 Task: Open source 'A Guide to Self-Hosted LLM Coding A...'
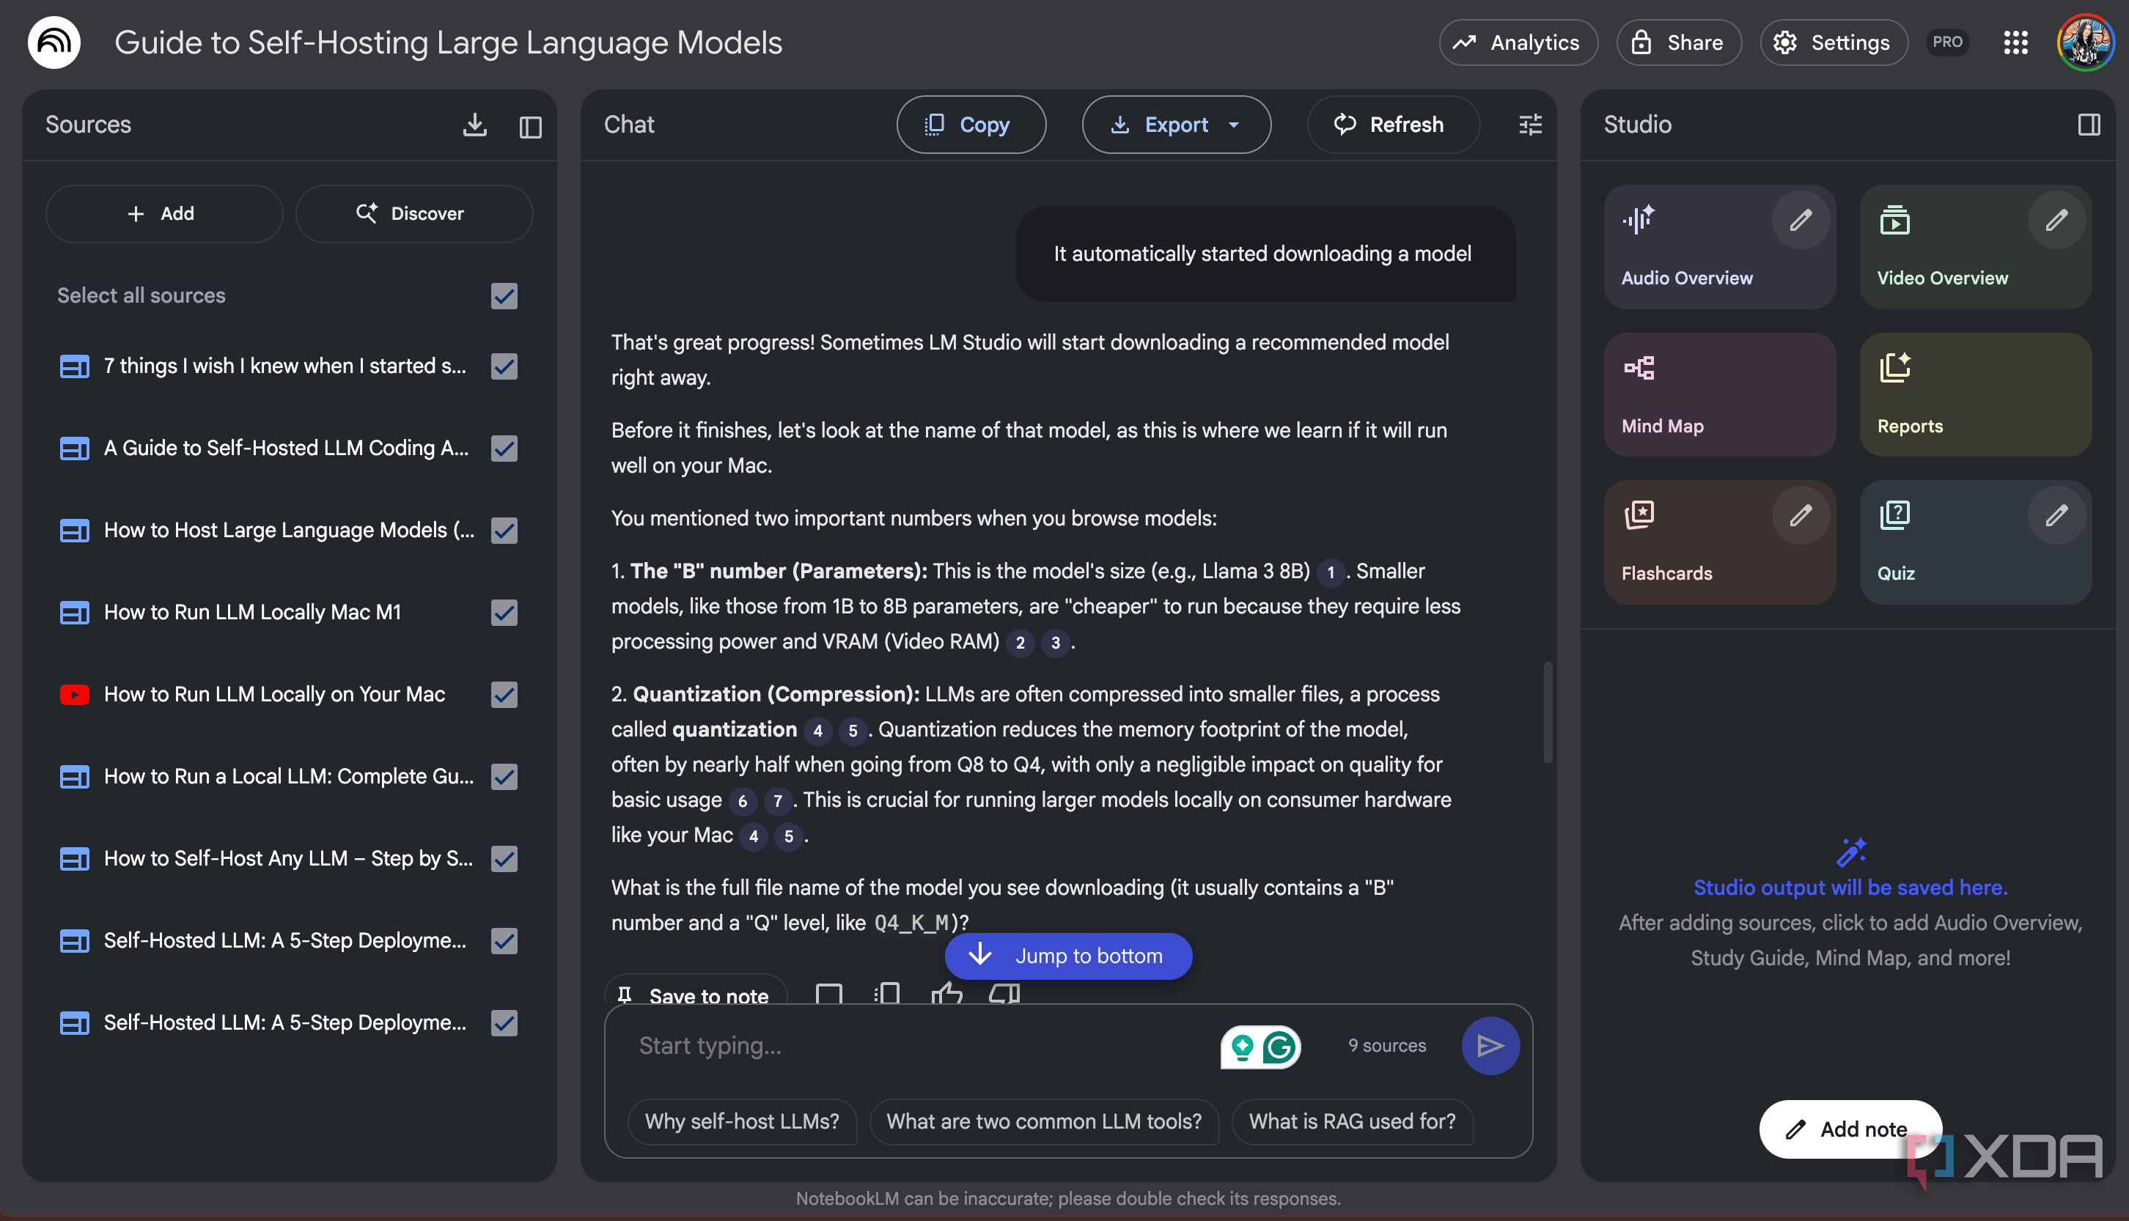pos(286,449)
